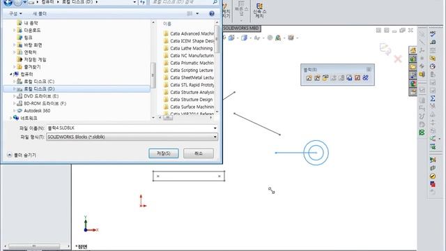This screenshot has height=251, width=446.
Task: Click the green spline icon in right toolbar
Action: coord(422,132)
